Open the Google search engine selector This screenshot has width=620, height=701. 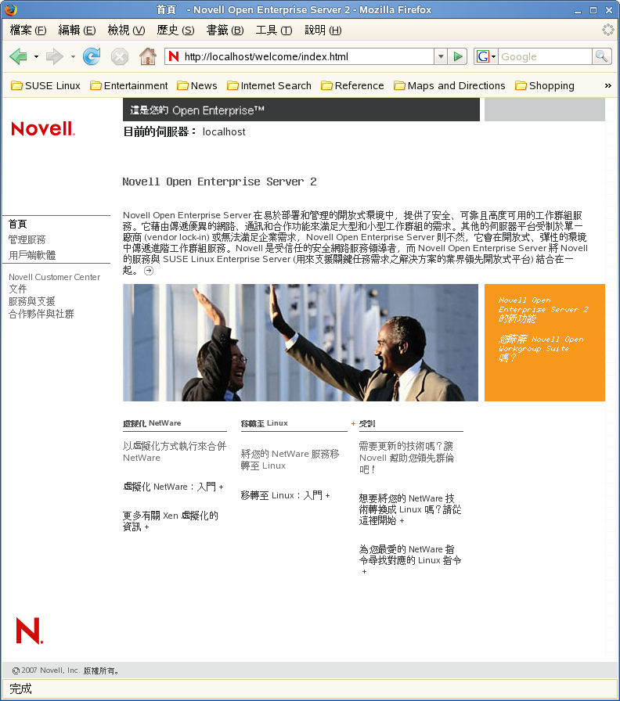(x=486, y=56)
